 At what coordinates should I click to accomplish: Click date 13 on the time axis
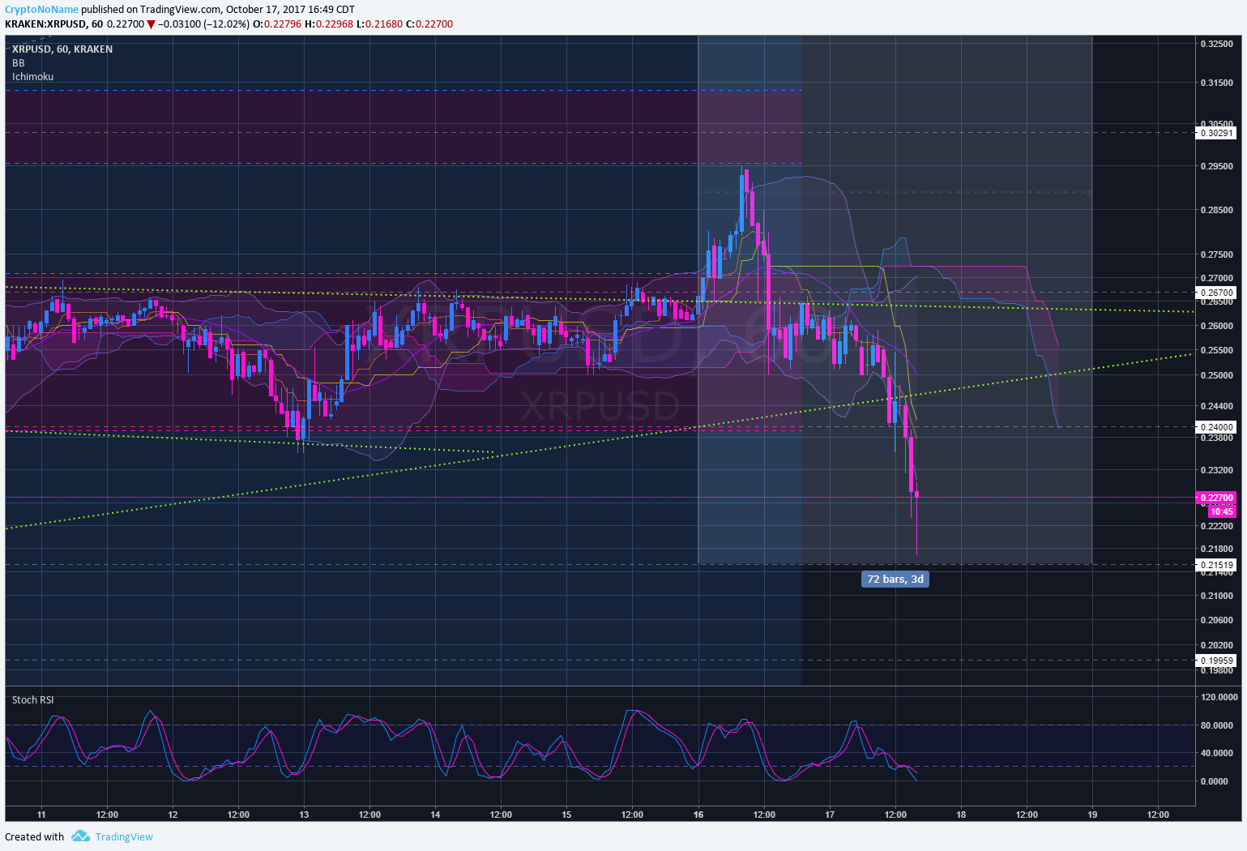point(304,815)
